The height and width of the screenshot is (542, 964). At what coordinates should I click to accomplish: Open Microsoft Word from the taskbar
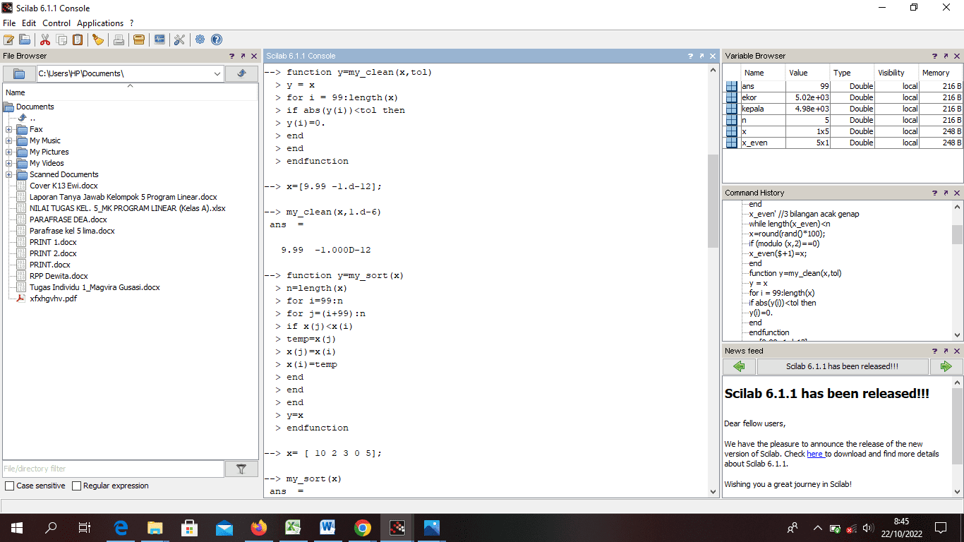[x=327, y=527]
